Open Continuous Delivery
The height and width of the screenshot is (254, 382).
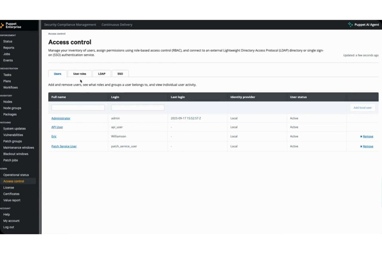pyautogui.click(x=117, y=24)
